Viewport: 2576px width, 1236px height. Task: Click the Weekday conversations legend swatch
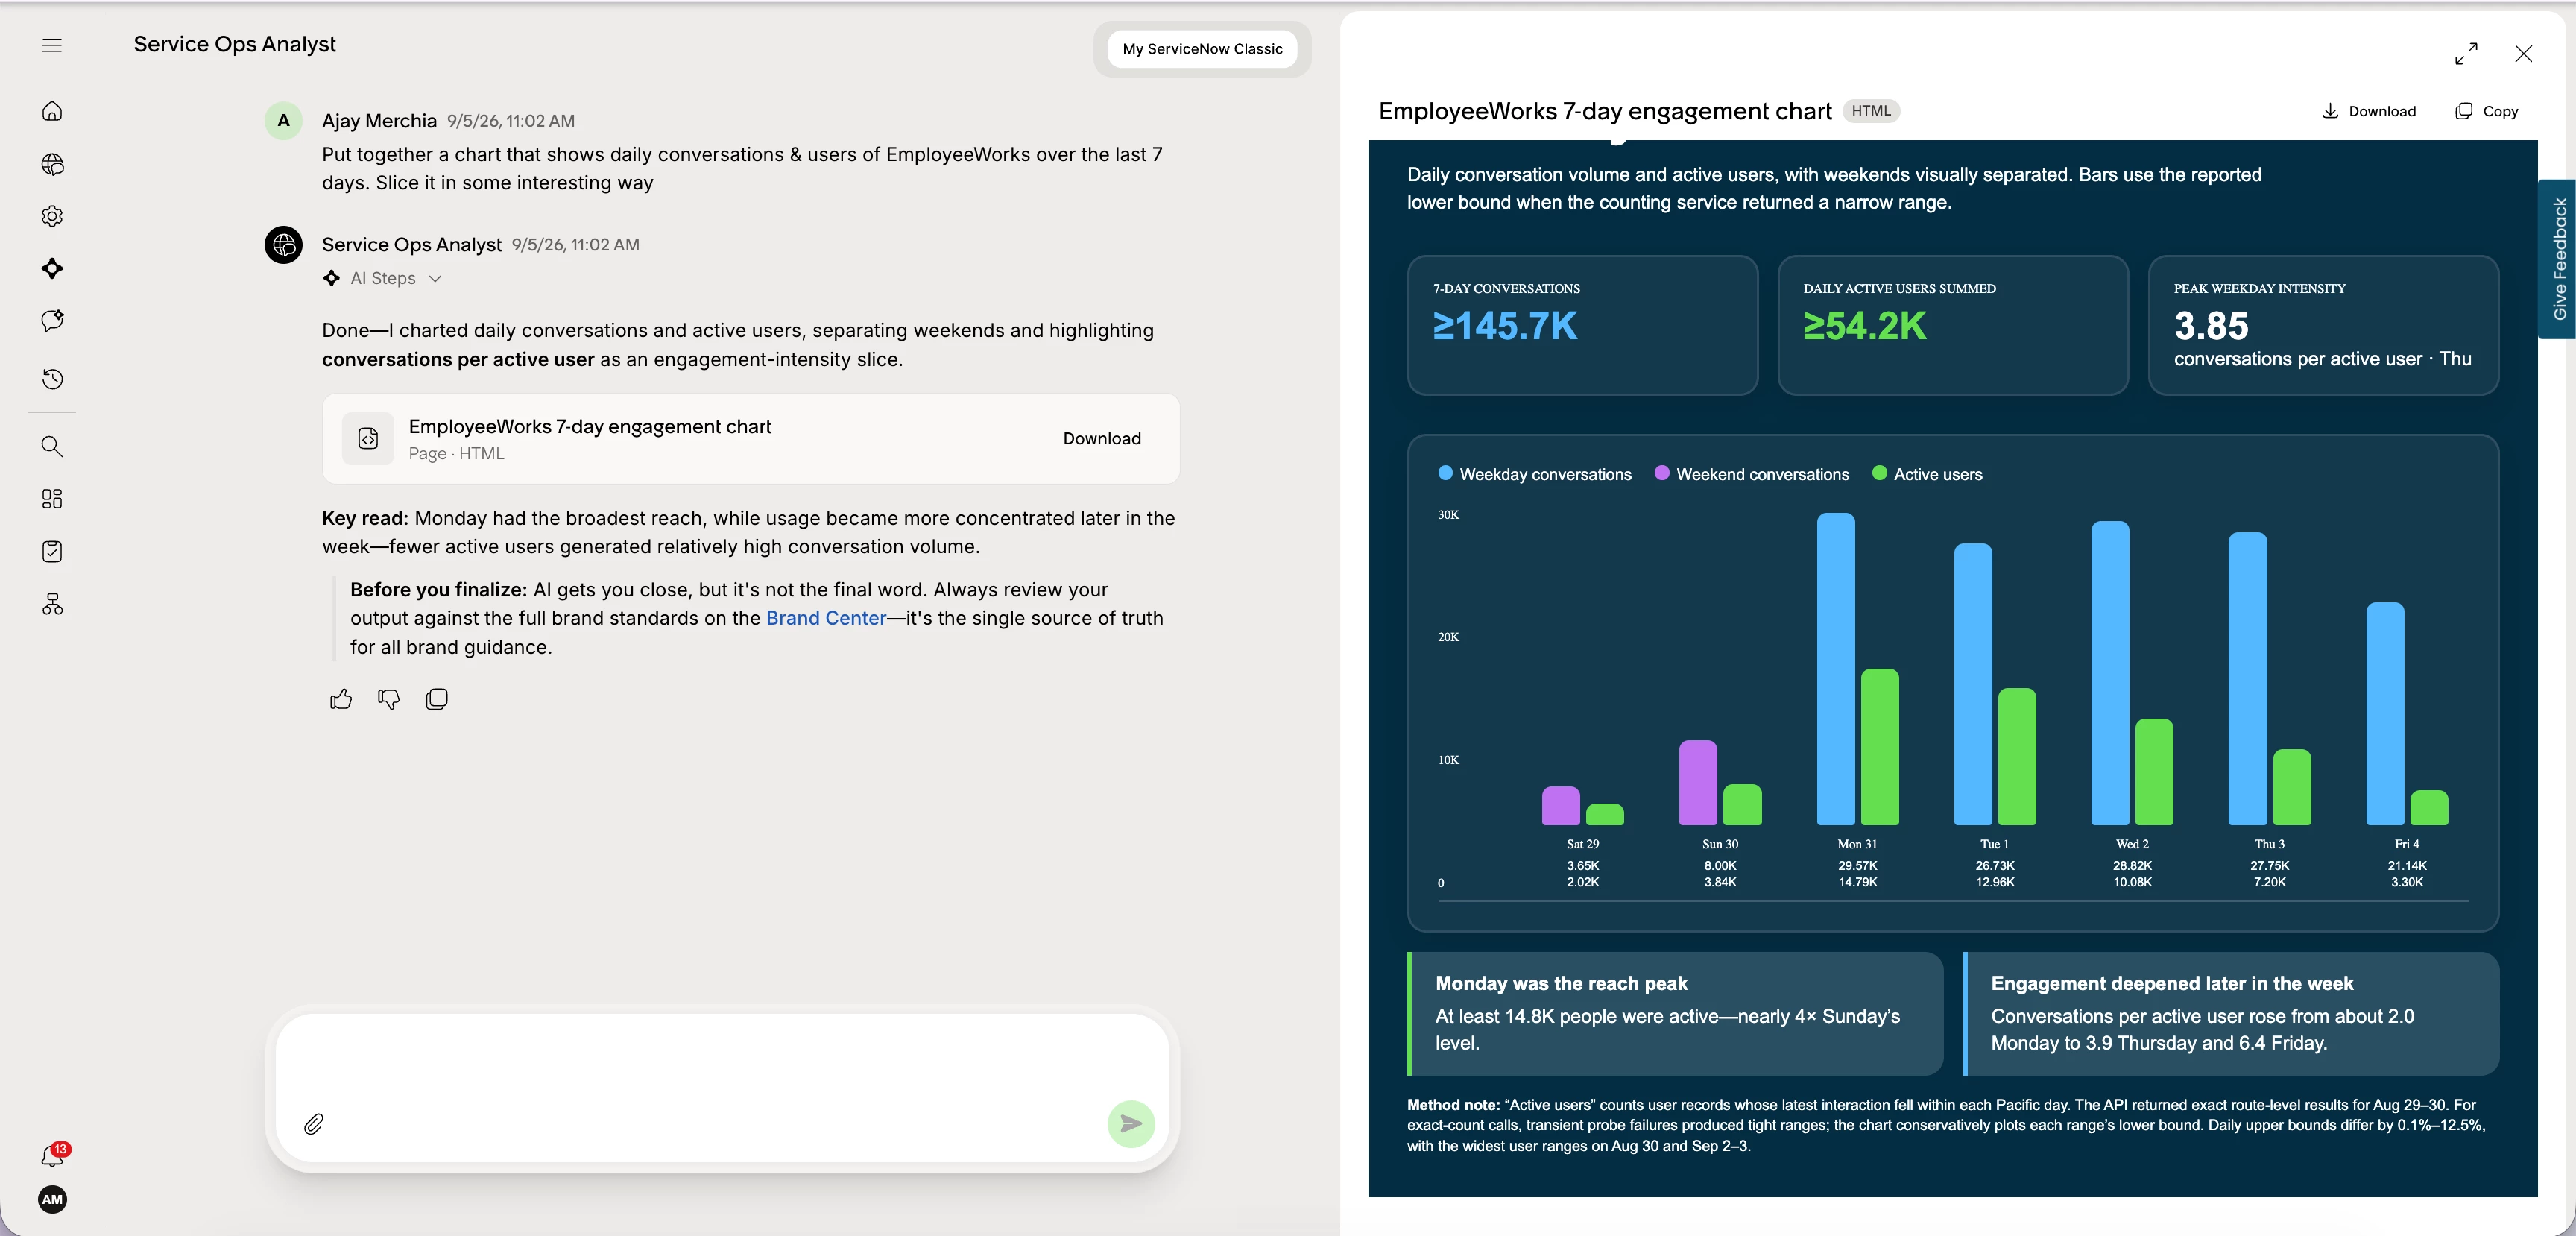click(1445, 473)
